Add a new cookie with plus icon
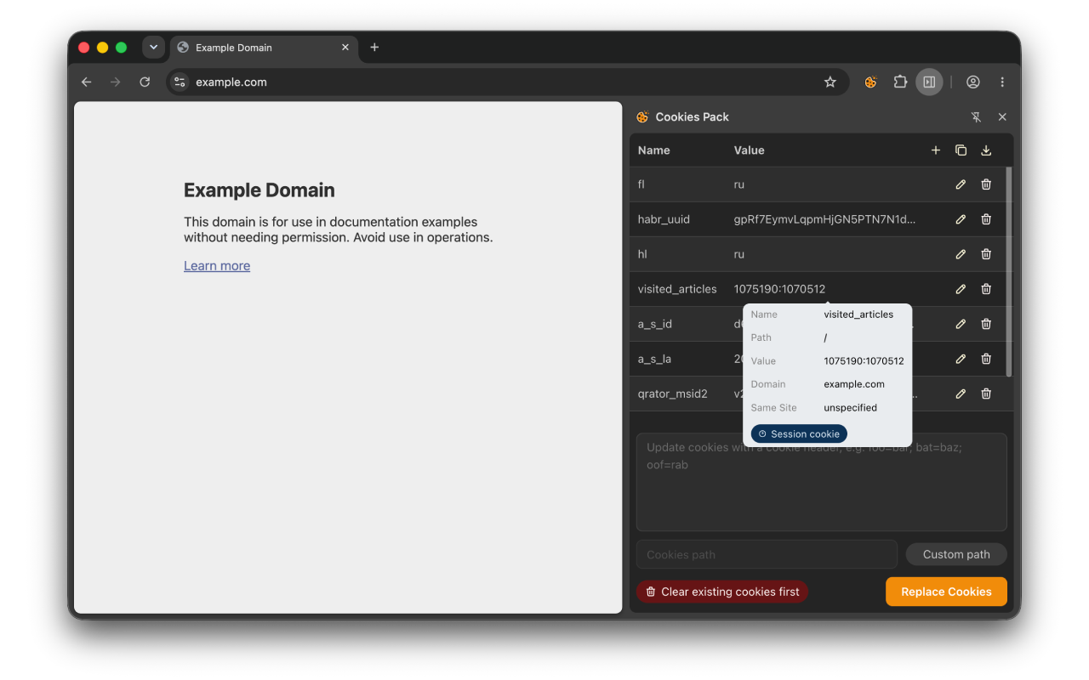 pyautogui.click(x=936, y=150)
